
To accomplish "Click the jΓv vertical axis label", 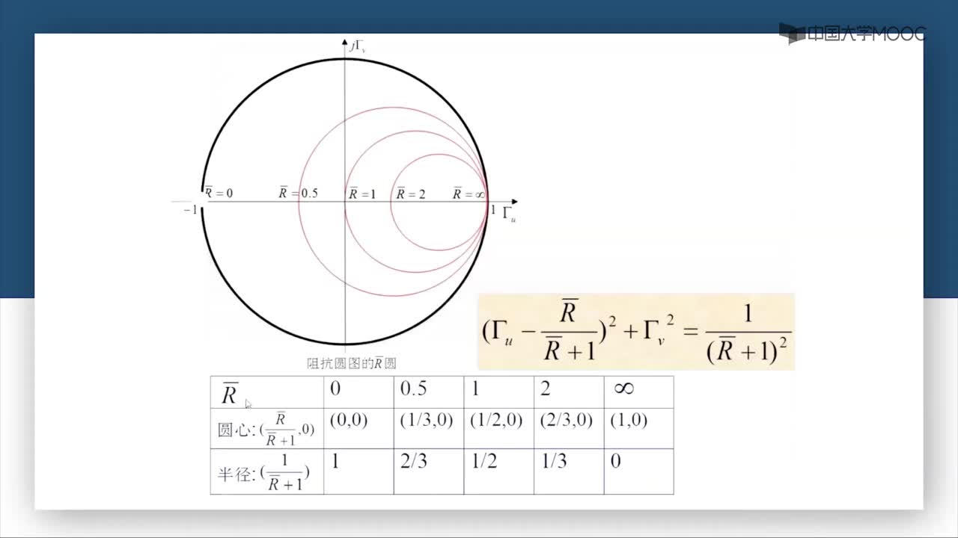I will (357, 46).
